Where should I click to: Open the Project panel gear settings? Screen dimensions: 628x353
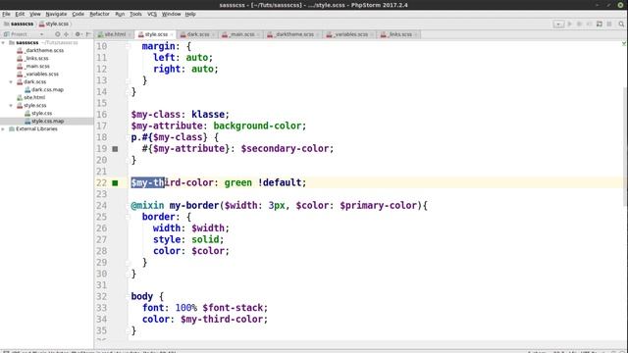(78, 34)
